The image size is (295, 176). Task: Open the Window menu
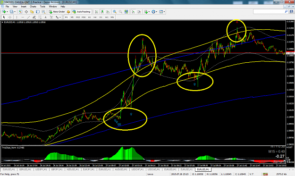pyautogui.click(x=53, y=7)
